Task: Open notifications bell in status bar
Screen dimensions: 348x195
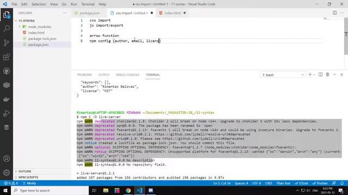Action: (x=342, y=183)
